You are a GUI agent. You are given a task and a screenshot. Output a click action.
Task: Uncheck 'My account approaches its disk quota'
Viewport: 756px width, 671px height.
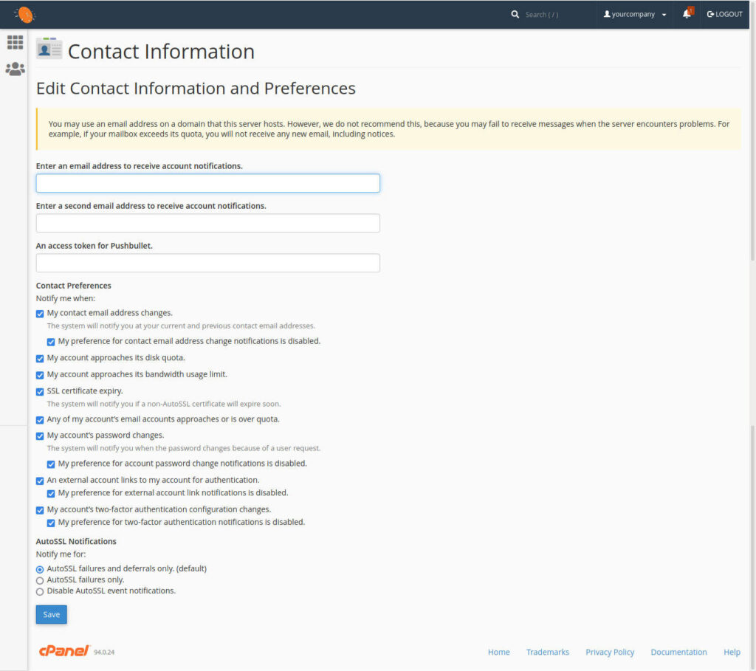pos(40,359)
